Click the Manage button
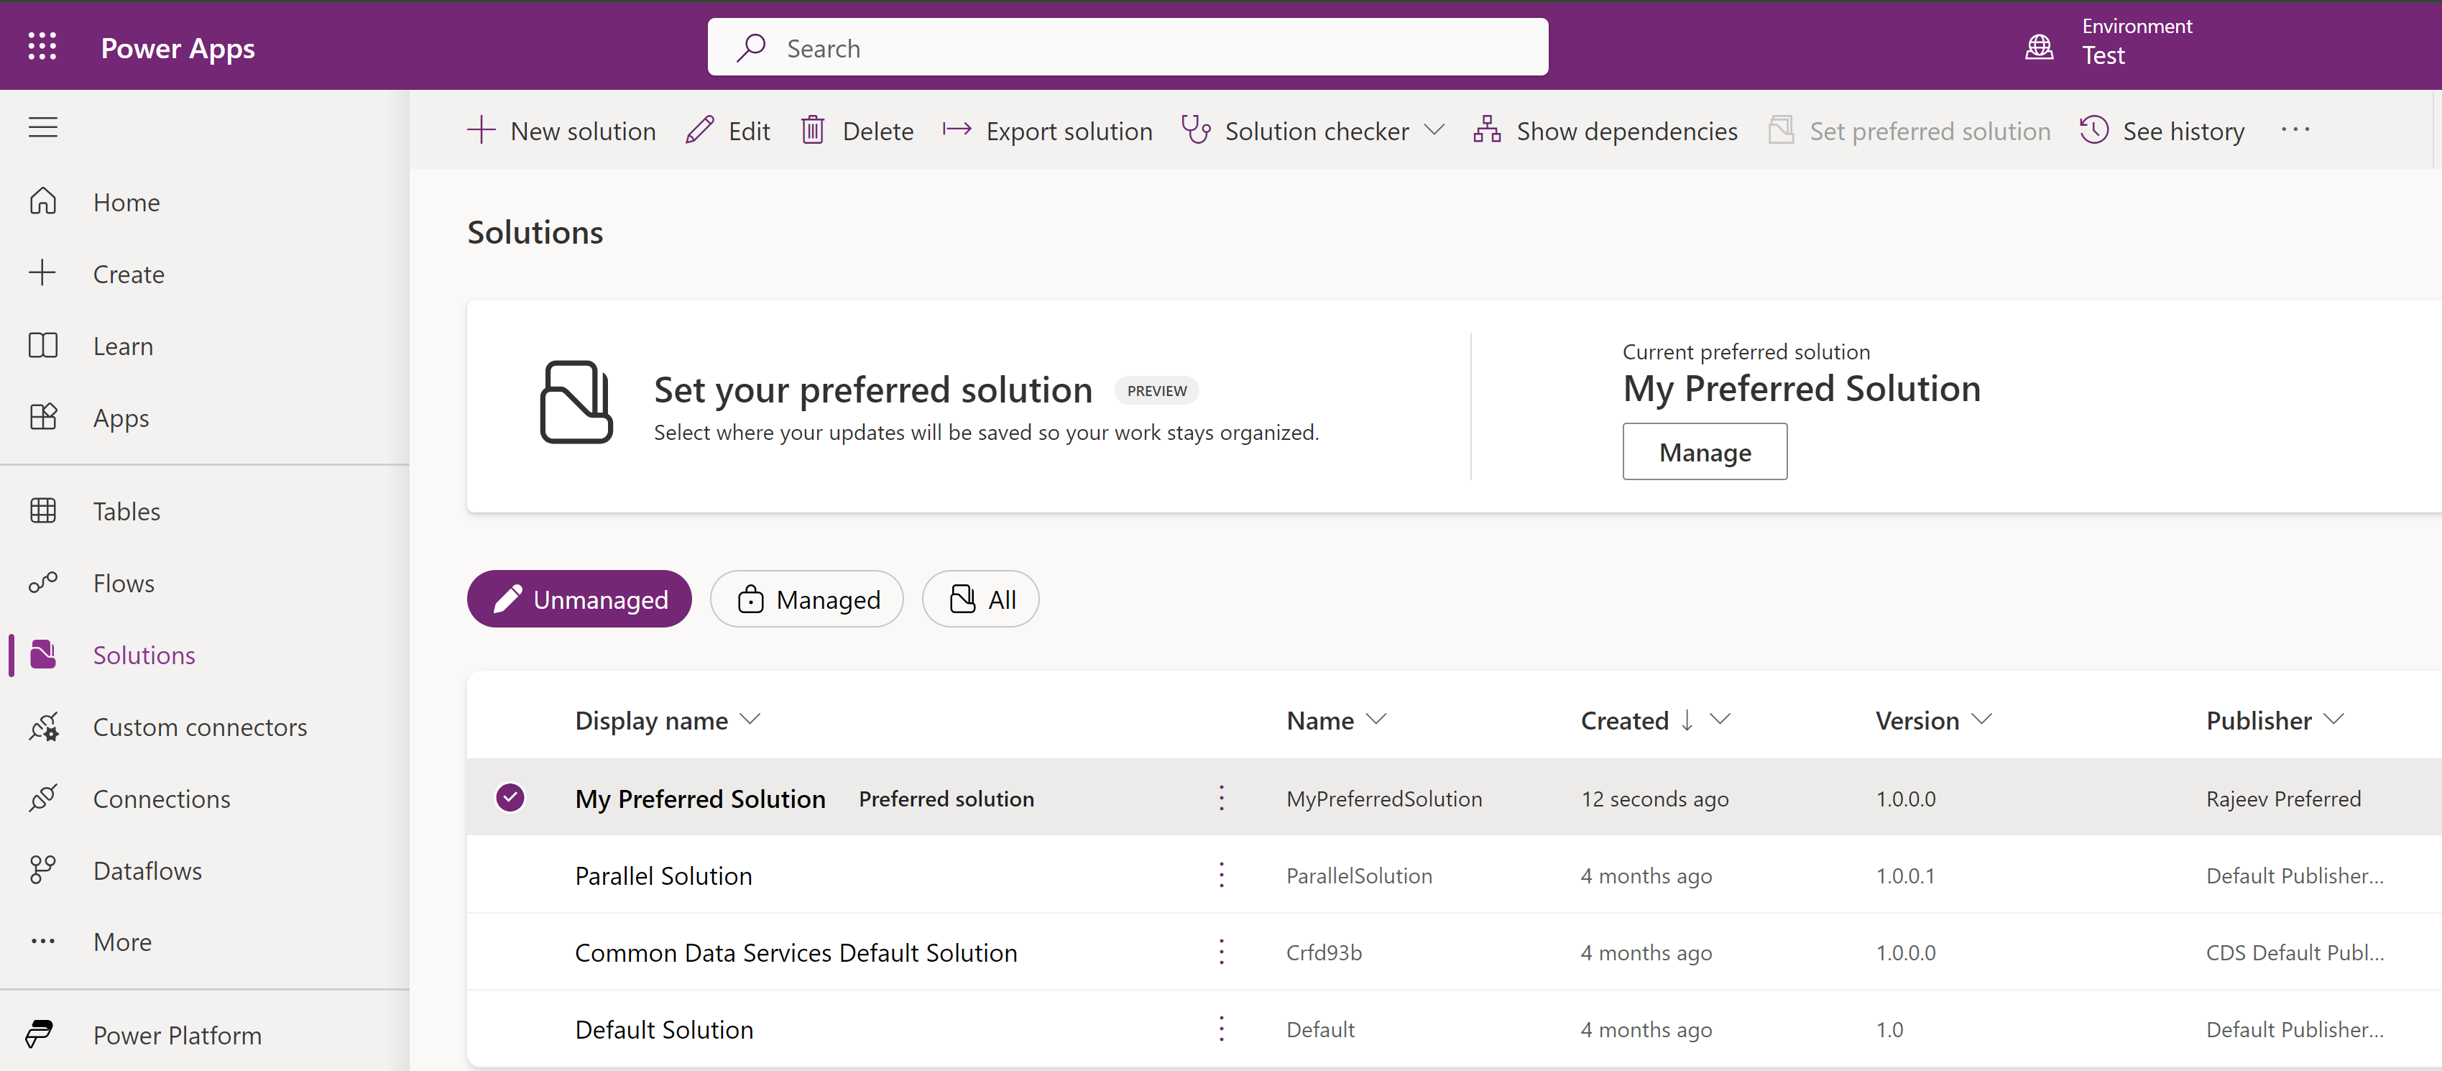 click(x=1705, y=452)
